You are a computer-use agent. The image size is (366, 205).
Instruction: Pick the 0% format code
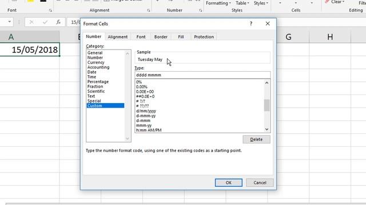(139, 82)
